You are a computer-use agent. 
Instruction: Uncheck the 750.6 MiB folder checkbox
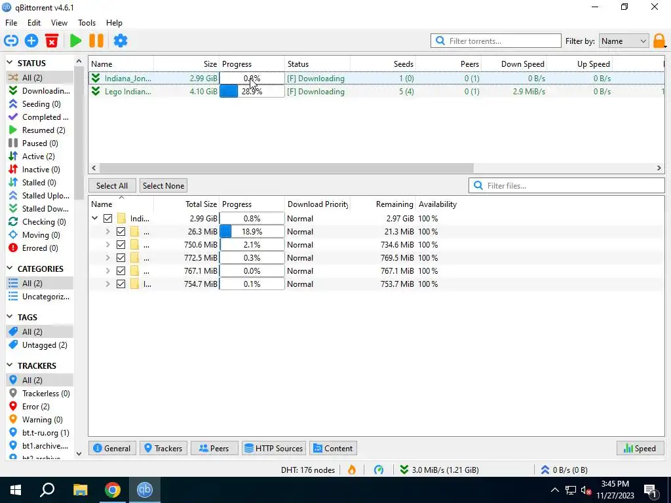[121, 245]
